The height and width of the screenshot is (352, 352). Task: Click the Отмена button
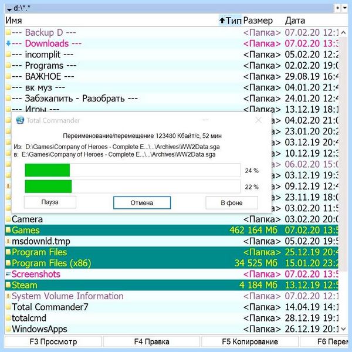coord(142,203)
